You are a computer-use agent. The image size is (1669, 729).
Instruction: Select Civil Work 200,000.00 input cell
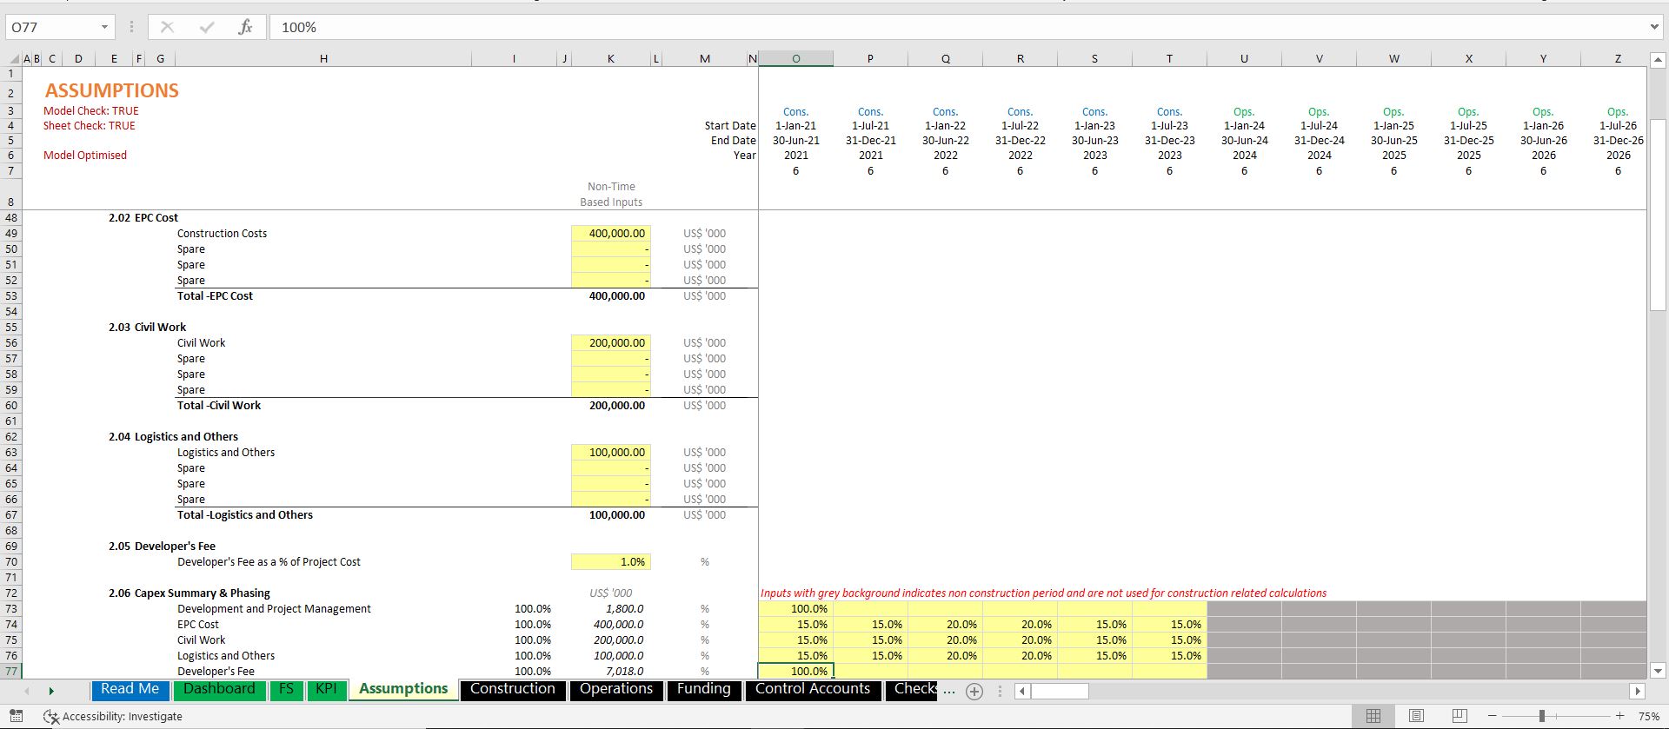611,343
